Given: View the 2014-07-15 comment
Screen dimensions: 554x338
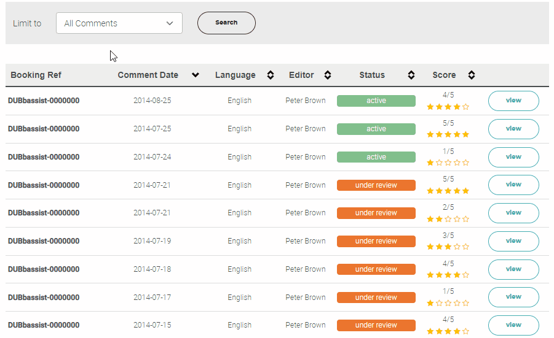Looking at the screenshot, I should click(x=513, y=325).
